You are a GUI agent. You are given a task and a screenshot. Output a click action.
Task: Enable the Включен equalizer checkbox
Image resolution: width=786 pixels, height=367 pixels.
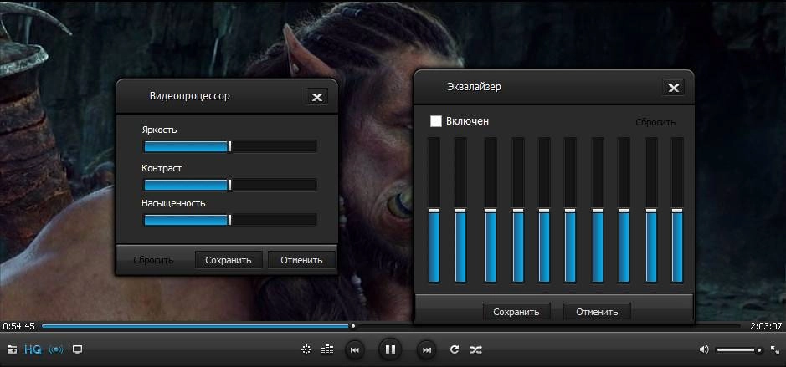436,121
